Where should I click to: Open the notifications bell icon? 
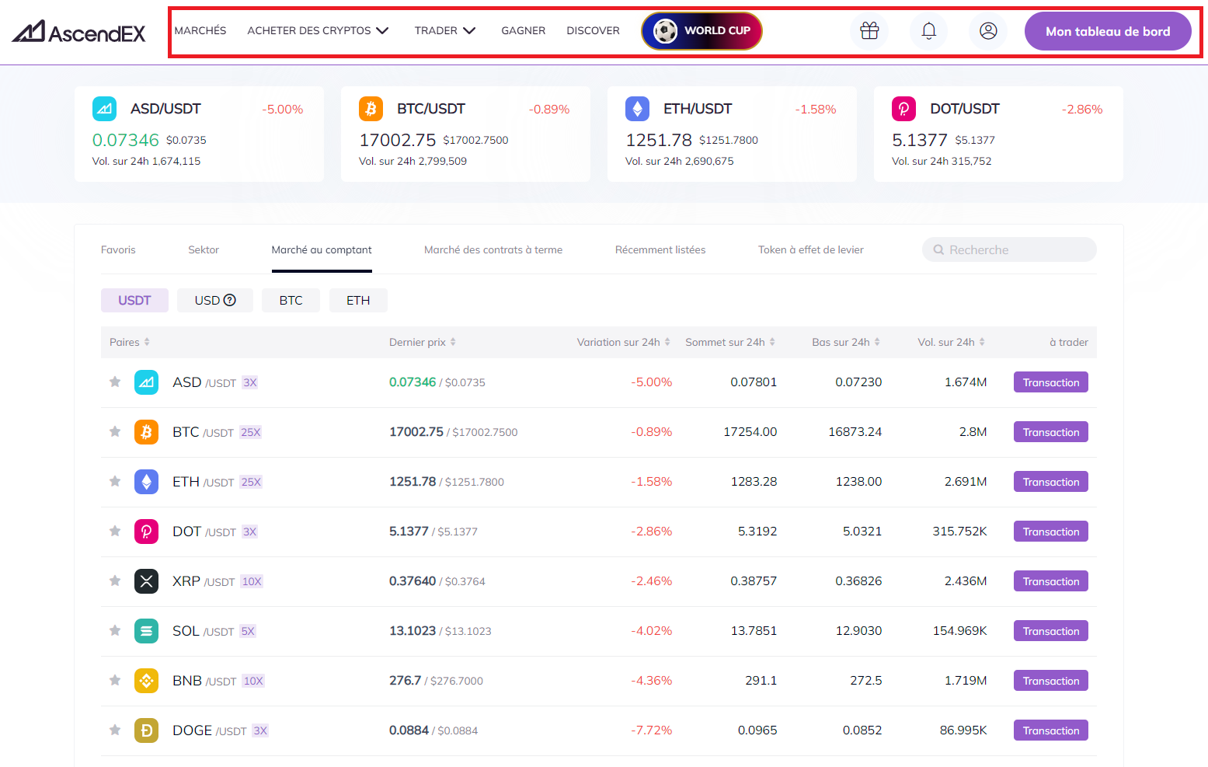tap(928, 31)
